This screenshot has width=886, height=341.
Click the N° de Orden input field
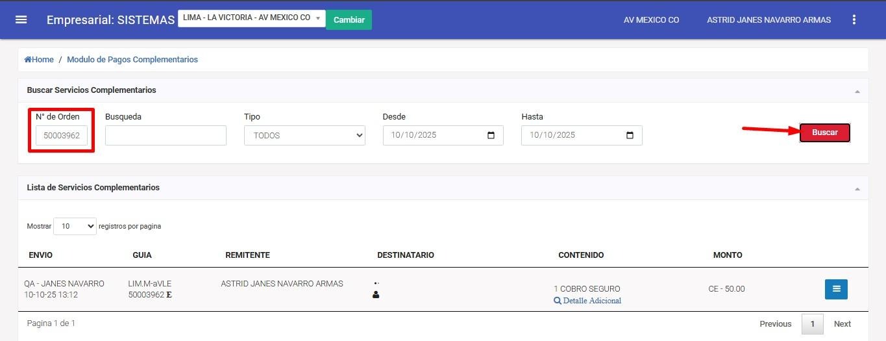point(62,136)
